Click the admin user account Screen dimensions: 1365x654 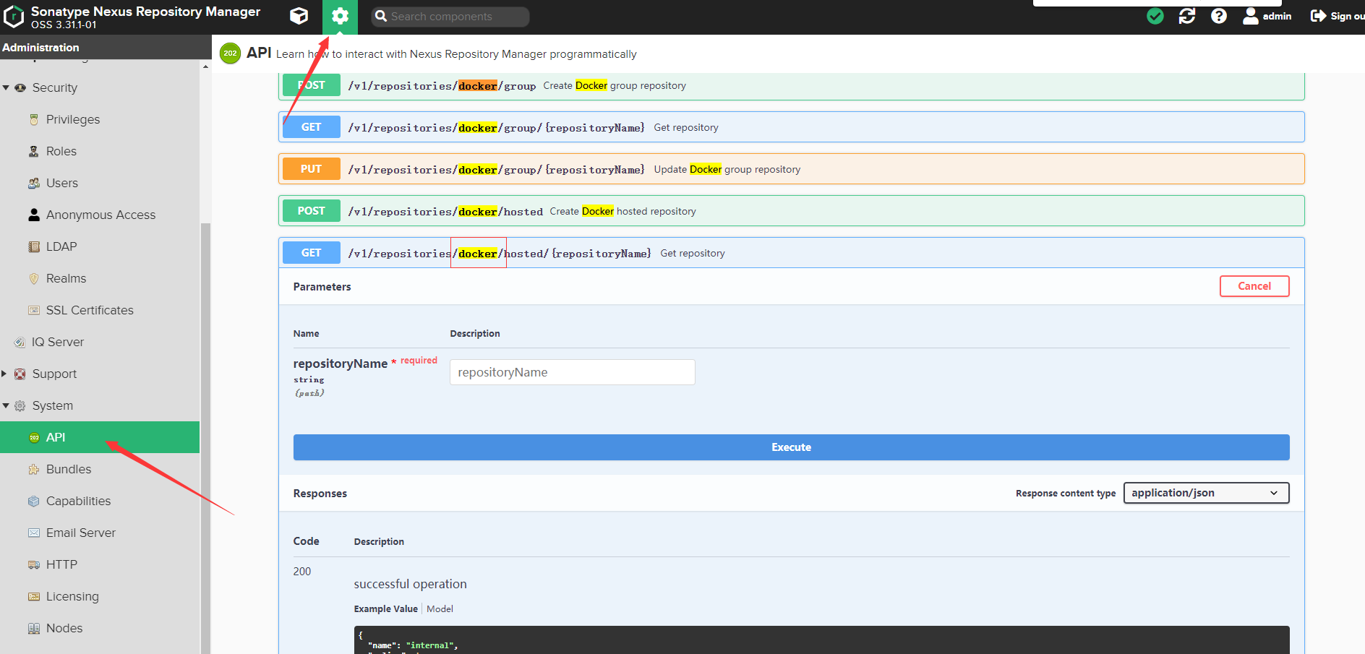(1267, 16)
